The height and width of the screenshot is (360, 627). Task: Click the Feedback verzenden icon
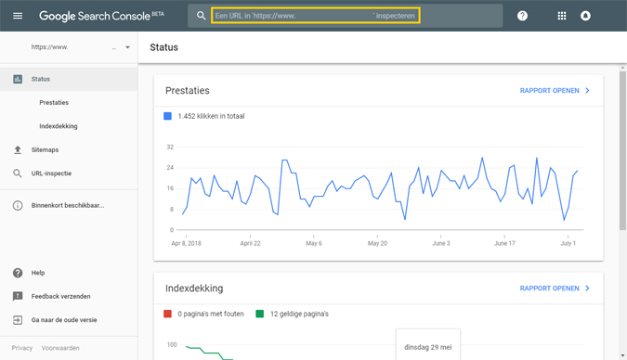tap(18, 296)
